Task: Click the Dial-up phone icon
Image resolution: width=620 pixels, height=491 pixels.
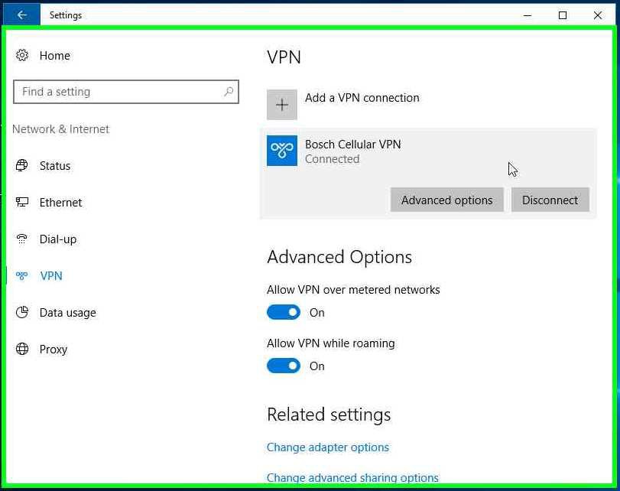Action: pos(22,239)
